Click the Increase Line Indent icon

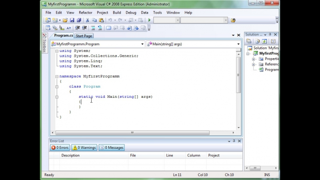84,28
